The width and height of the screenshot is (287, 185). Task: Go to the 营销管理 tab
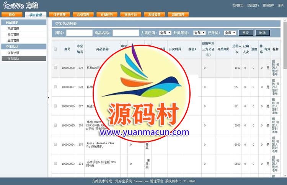pos(178,15)
